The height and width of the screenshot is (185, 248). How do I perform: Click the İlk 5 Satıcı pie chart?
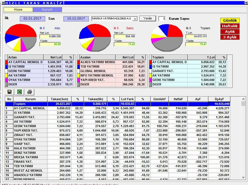(x=95, y=38)
